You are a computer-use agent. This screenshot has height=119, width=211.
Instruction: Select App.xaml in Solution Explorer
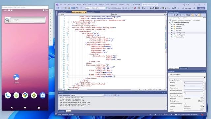[179, 31]
